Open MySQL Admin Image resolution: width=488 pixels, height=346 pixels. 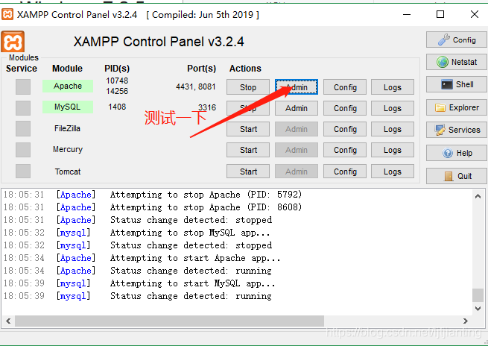pos(297,108)
